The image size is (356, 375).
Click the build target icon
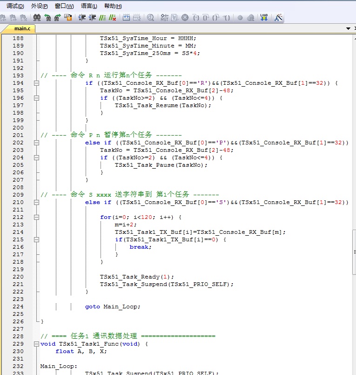126,17
